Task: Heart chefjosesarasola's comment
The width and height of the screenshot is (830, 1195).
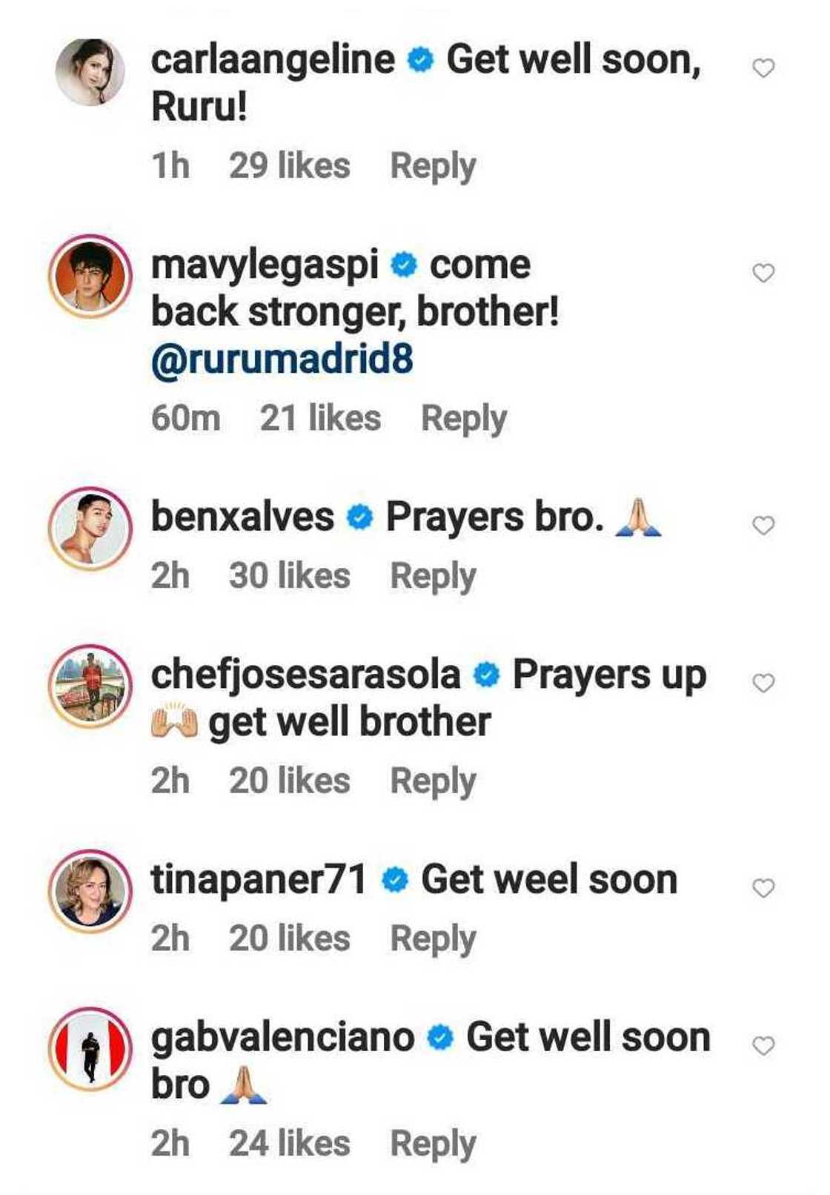Action: (763, 683)
